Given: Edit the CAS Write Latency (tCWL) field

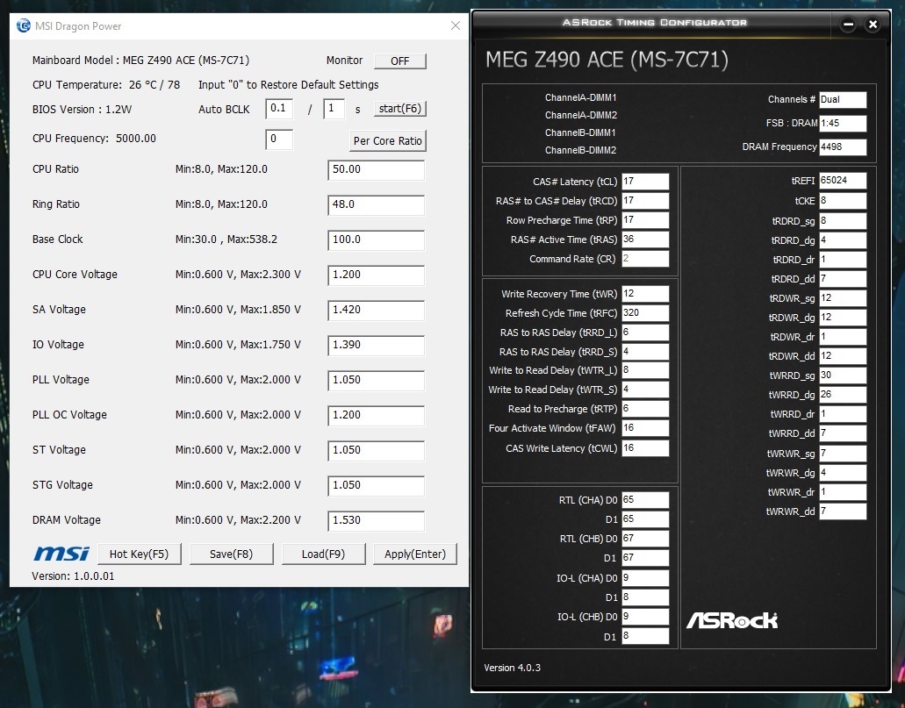Looking at the screenshot, I should coord(645,448).
